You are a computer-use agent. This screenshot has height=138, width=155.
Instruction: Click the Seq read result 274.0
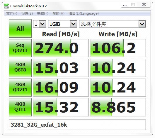click(61, 48)
